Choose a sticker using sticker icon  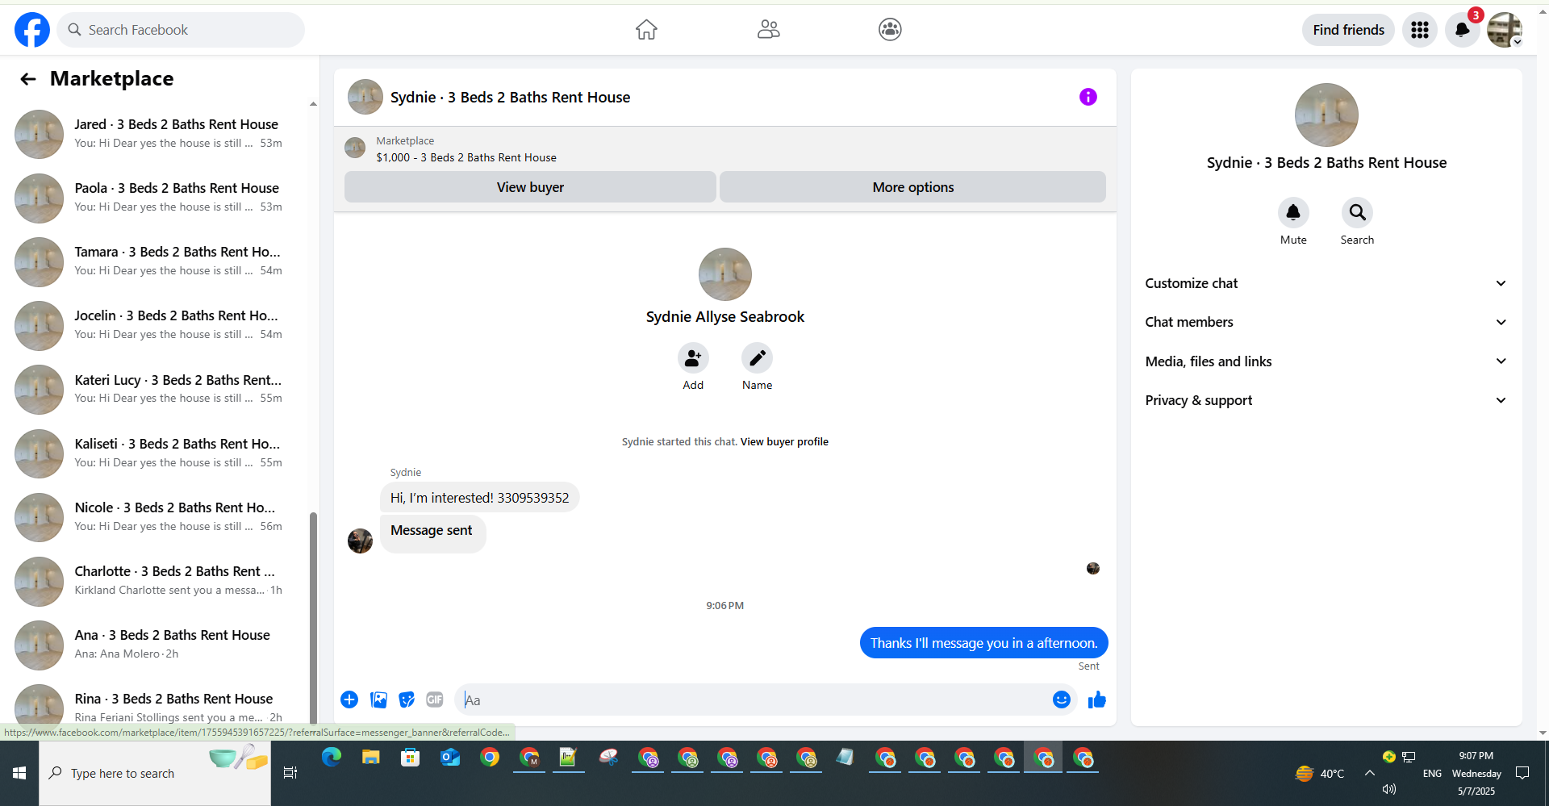click(407, 700)
